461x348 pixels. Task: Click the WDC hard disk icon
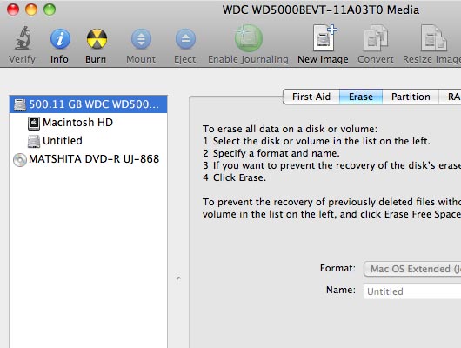tap(20, 105)
